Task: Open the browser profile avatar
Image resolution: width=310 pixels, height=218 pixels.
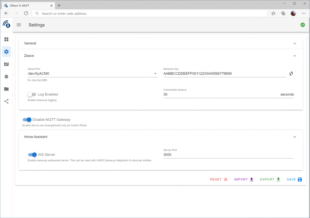Action: tap(293, 13)
